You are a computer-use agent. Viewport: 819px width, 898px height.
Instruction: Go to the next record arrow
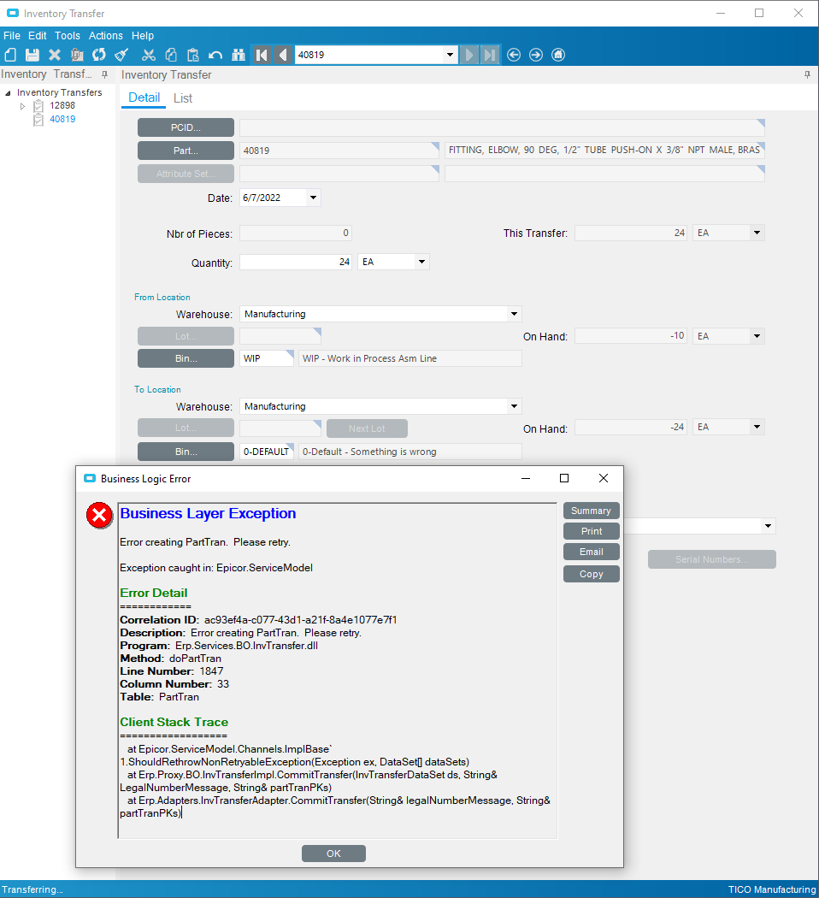(468, 55)
